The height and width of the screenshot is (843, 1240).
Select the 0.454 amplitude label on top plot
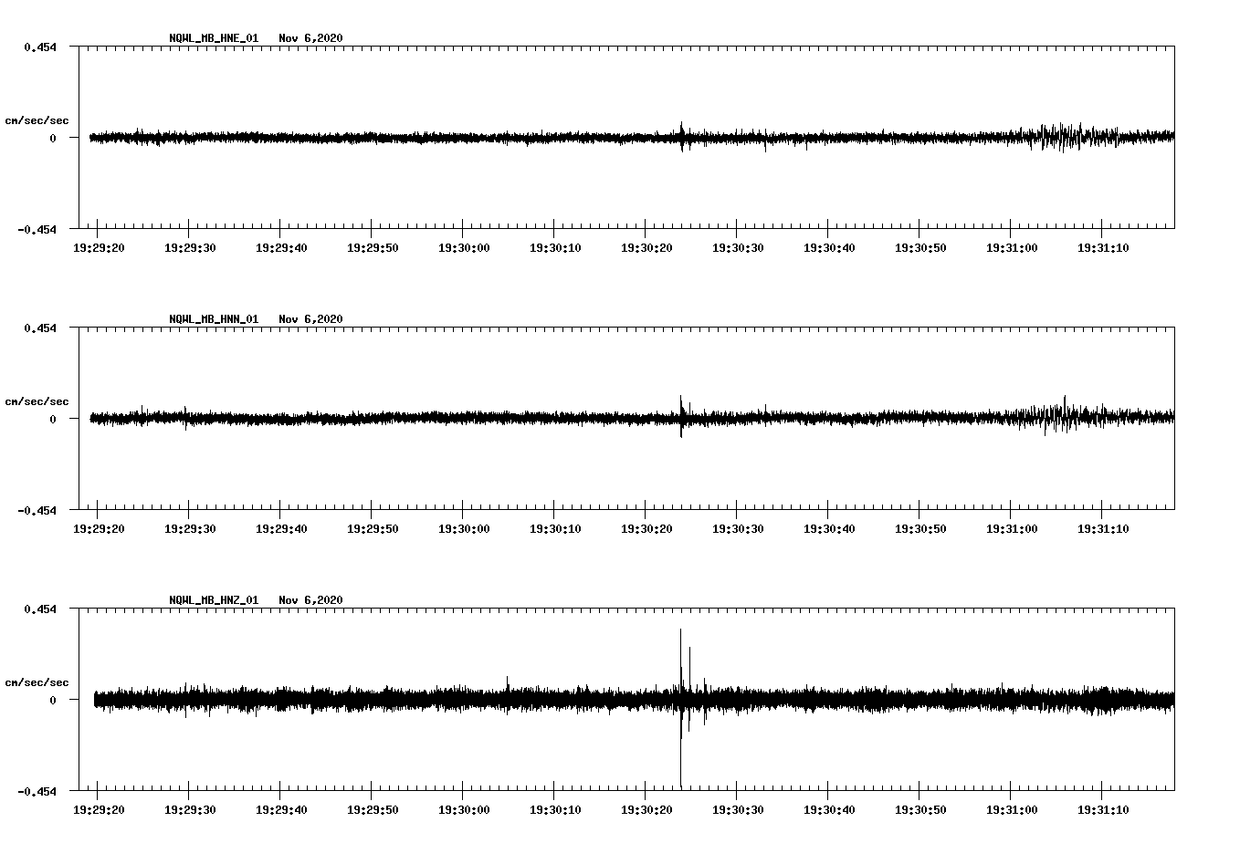[x=41, y=45]
